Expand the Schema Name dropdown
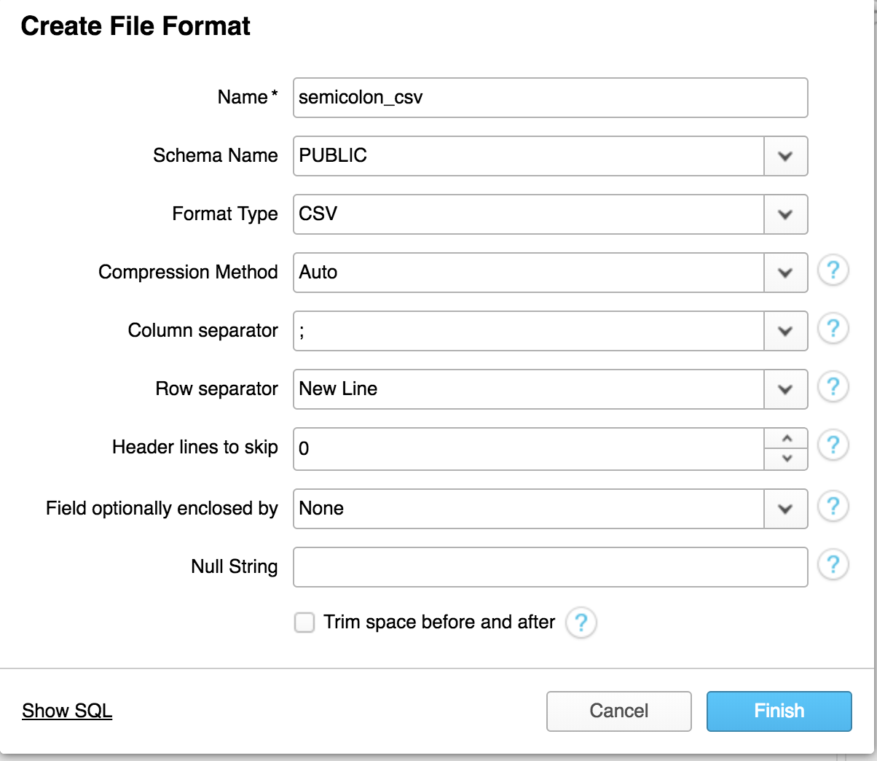This screenshot has height=761, width=877. [785, 156]
